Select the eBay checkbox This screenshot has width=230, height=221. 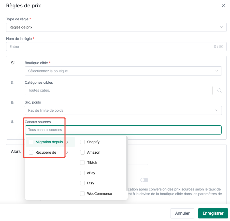pos(82,173)
